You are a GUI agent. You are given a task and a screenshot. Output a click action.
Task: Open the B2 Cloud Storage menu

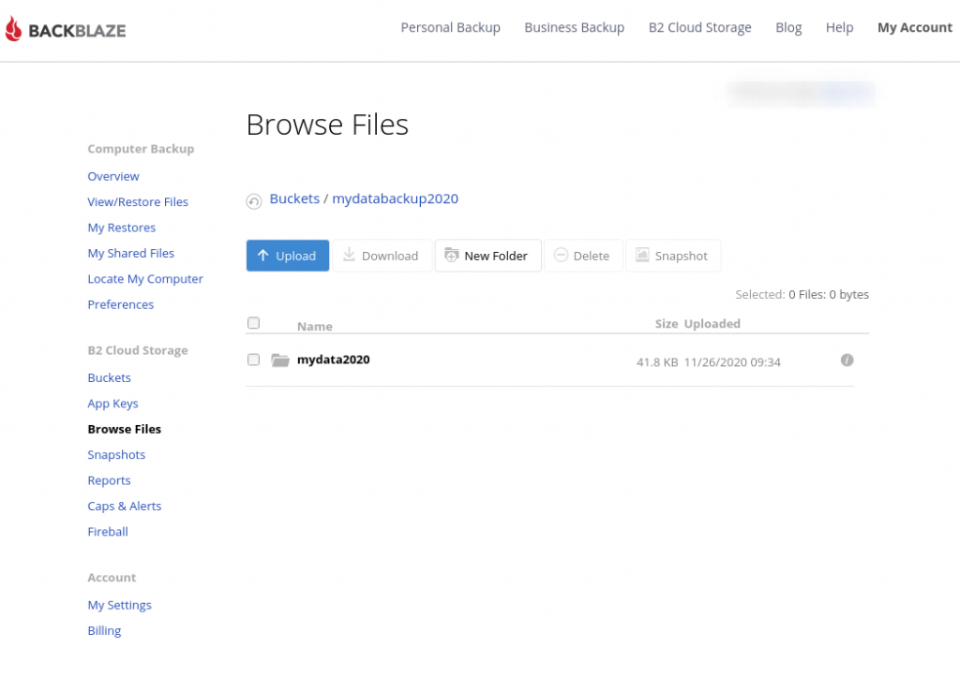tap(699, 27)
